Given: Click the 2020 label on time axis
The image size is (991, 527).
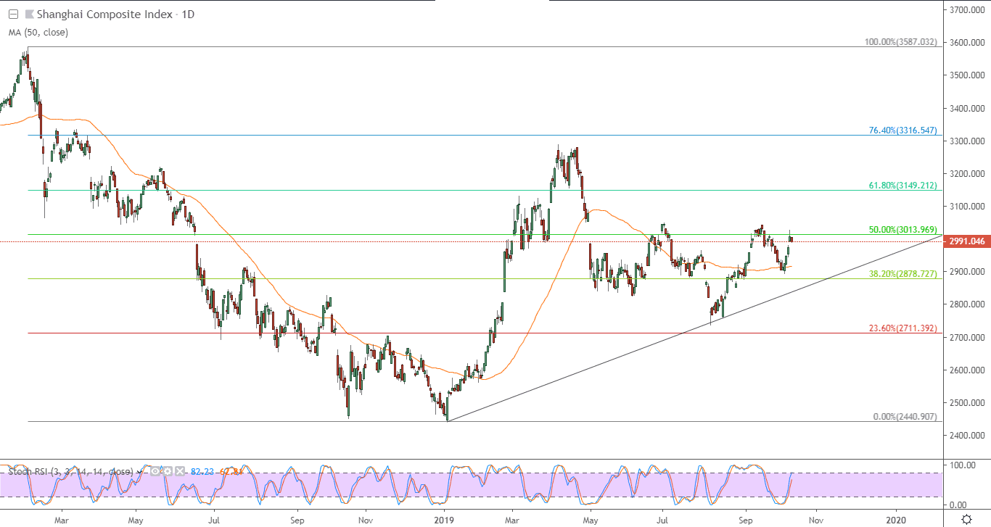Looking at the screenshot, I should pyautogui.click(x=897, y=519).
